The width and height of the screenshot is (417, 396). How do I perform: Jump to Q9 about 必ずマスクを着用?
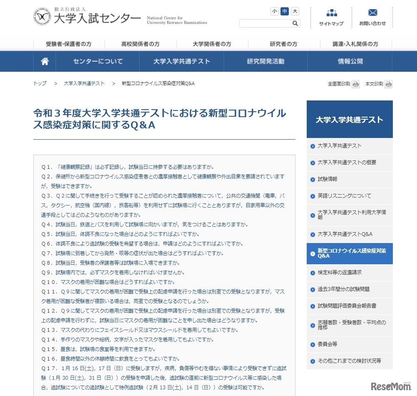[113, 273]
